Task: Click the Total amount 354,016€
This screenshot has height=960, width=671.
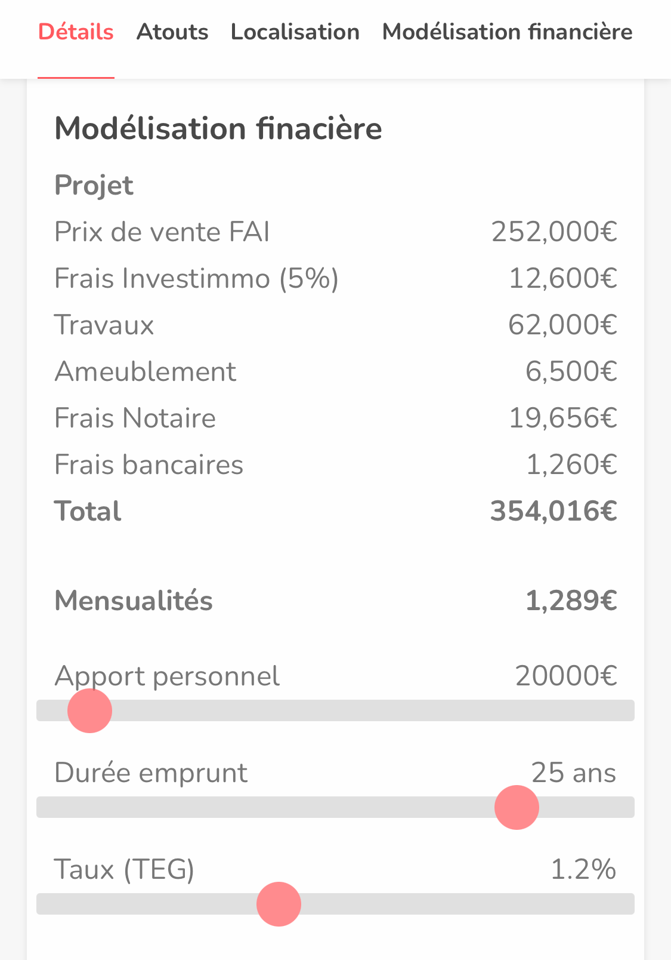Action: pos(554,511)
